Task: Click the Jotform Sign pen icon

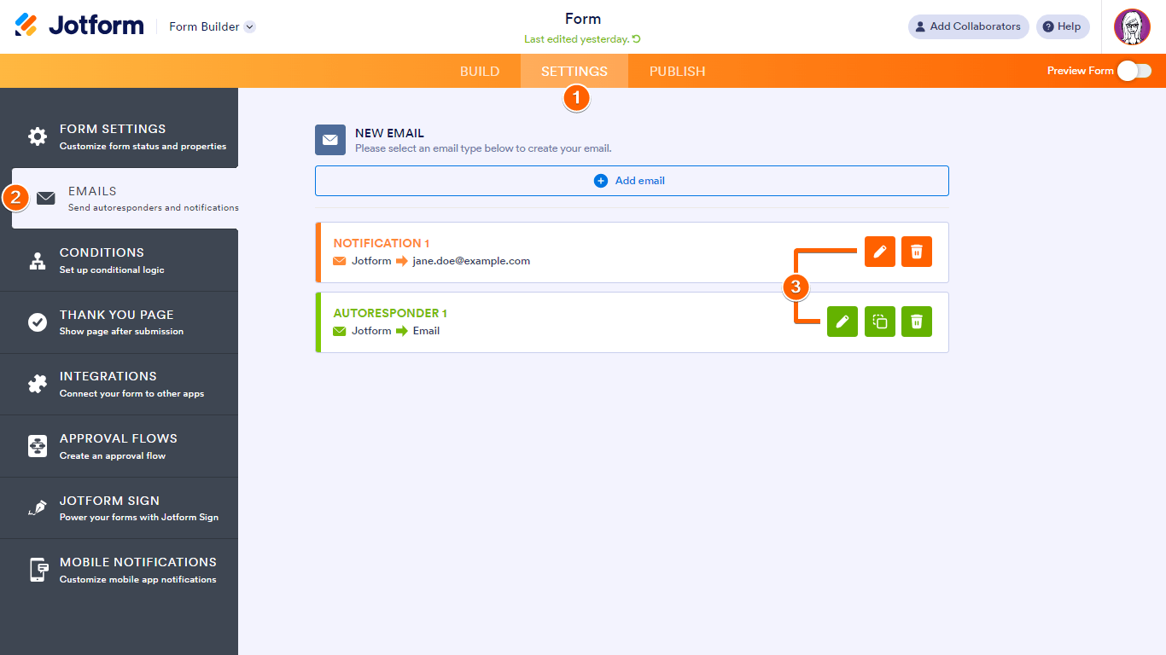Action: coord(38,508)
